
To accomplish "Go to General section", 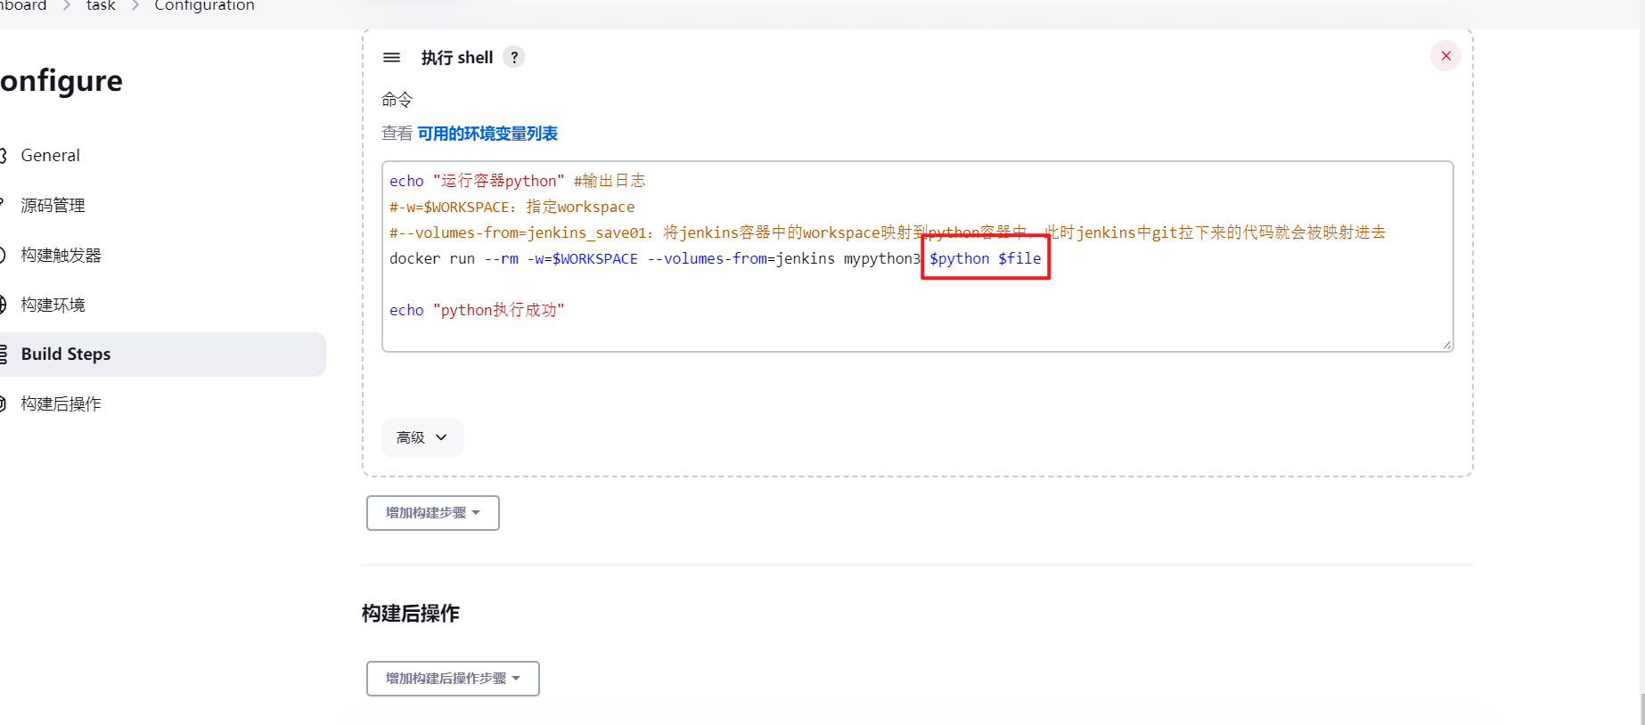I will 51,156.
